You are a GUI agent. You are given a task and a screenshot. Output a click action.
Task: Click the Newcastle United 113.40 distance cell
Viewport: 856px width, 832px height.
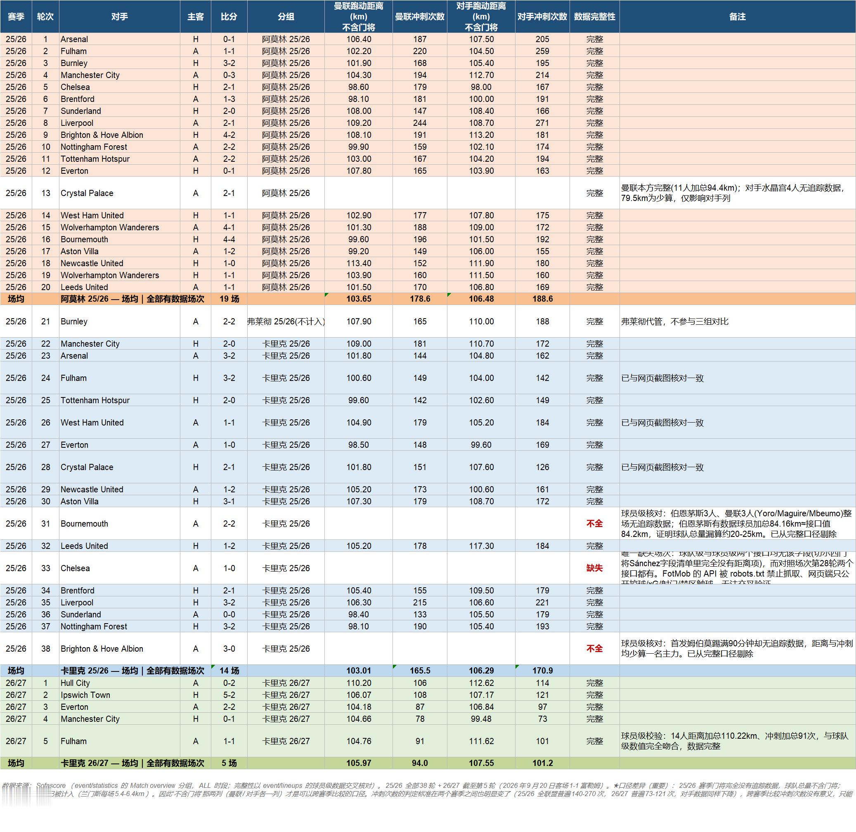pyautogui.click(x=359, y=263)
